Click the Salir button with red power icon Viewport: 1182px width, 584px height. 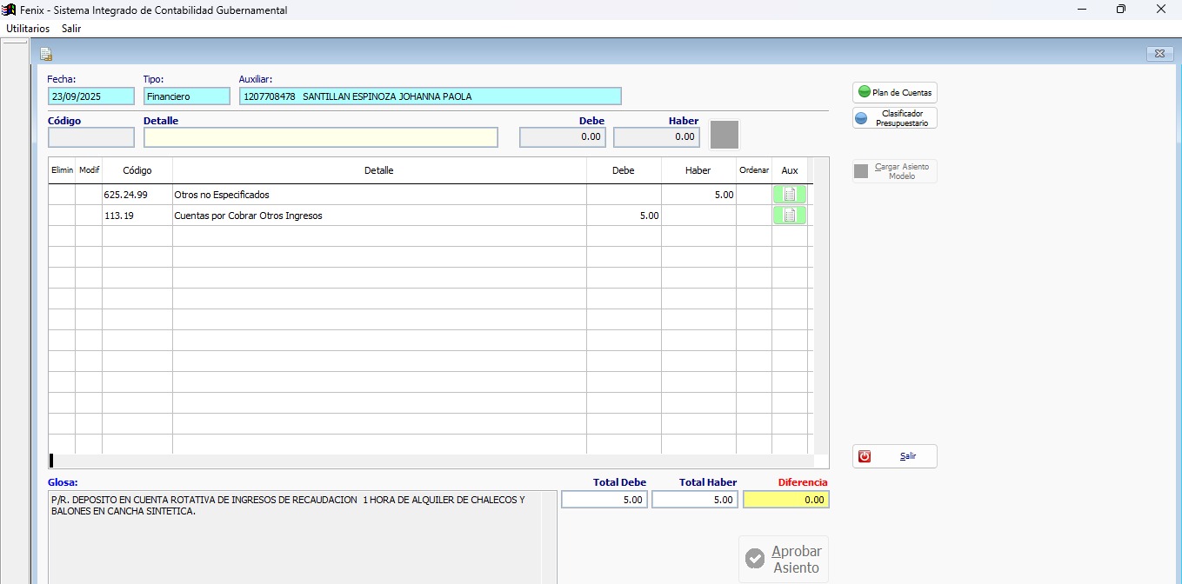pyautogui.click(x=894, y=456)
